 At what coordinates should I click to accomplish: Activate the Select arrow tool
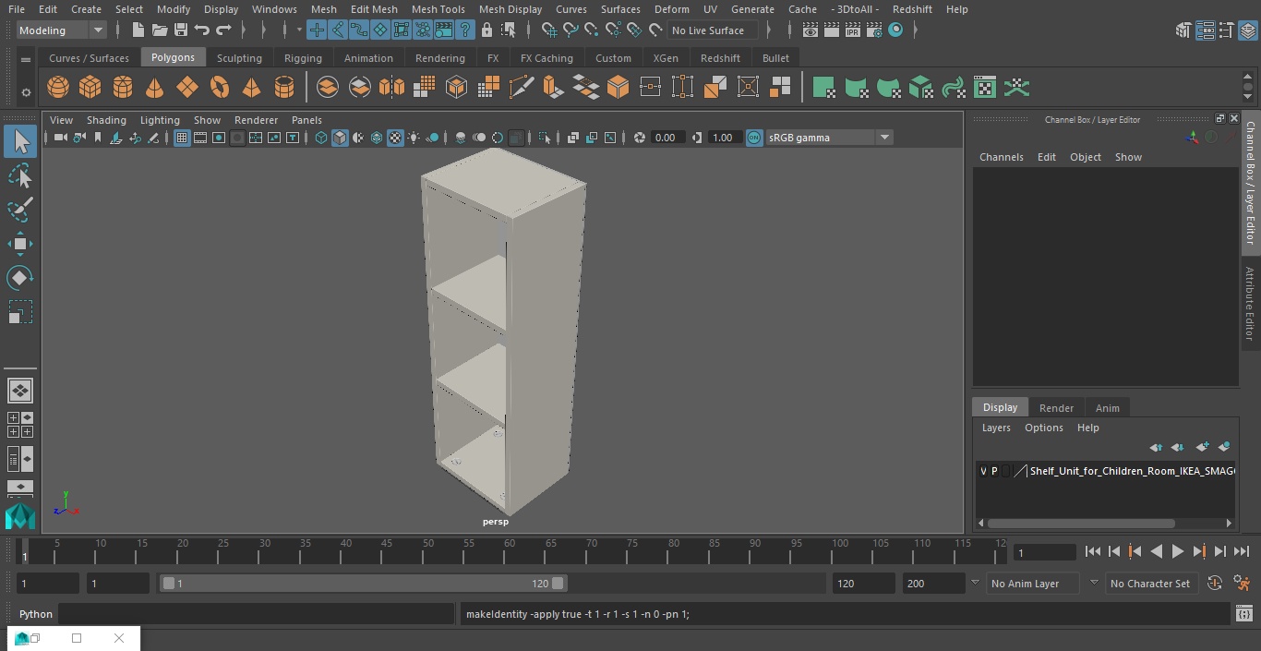point(19,141)
